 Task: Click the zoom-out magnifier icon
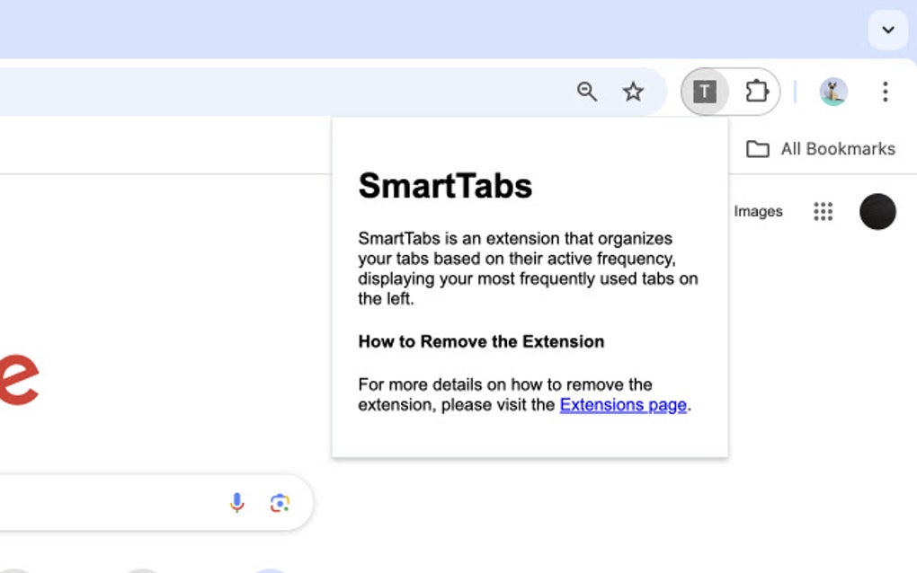[x=587, y=91]
